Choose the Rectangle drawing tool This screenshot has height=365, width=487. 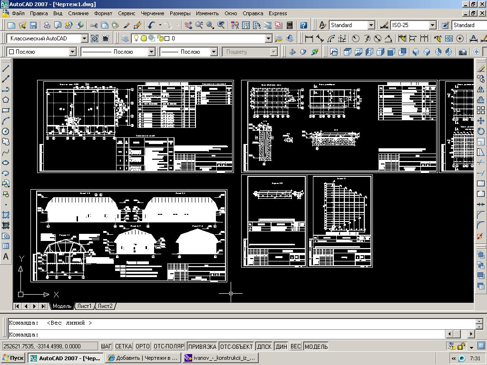click(6, 110)
